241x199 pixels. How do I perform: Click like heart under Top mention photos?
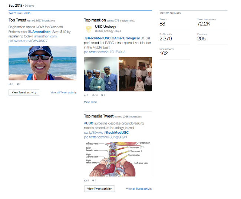click(102, 95)
